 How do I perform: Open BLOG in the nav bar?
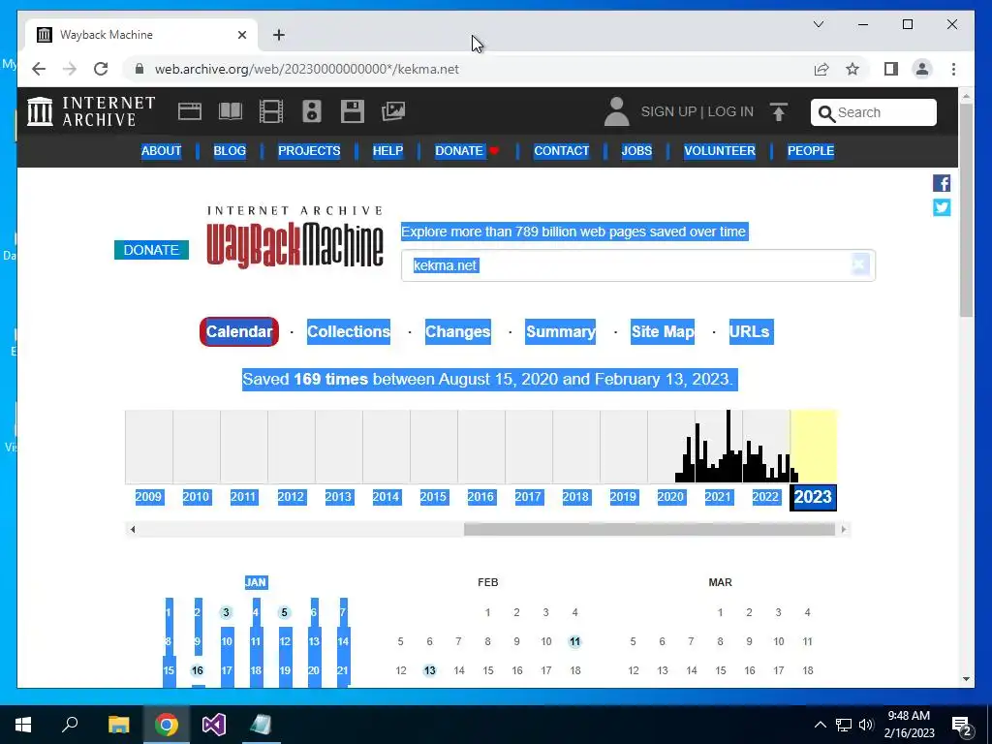coord(230,150)
